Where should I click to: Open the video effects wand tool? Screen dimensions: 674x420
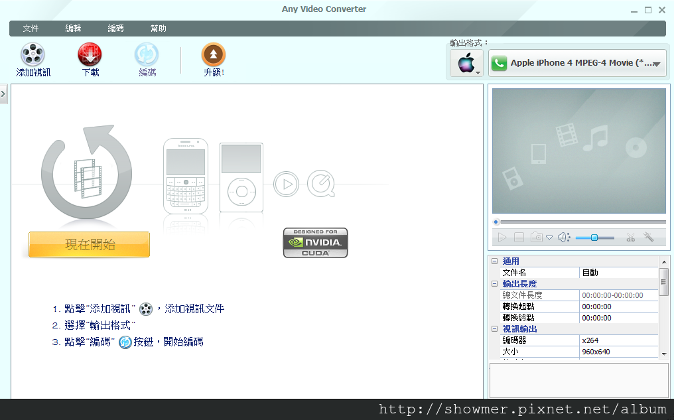[648, 237]
